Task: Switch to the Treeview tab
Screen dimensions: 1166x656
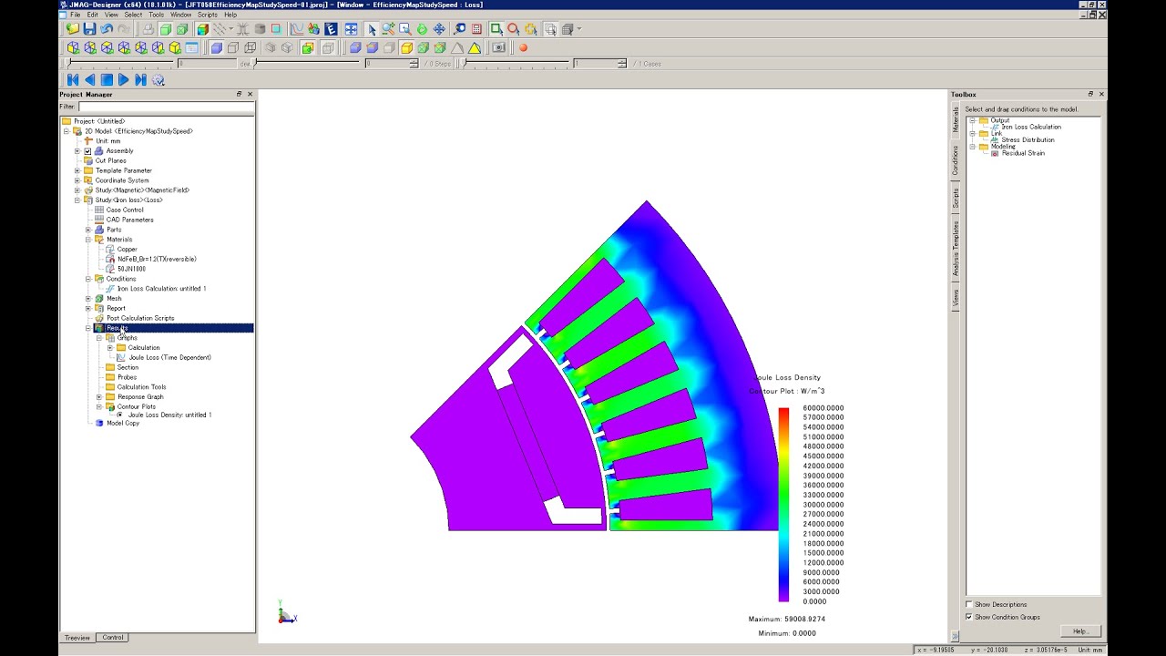Action: coord(77,637)
